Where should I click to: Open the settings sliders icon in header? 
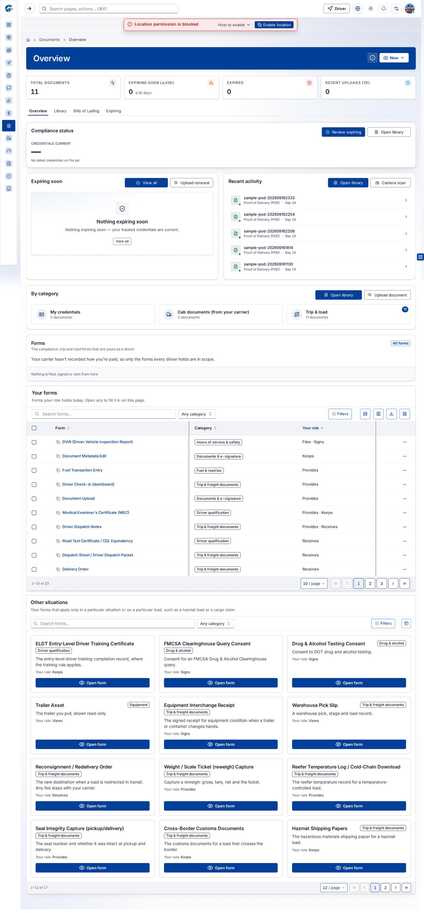[x=397, y=9]
